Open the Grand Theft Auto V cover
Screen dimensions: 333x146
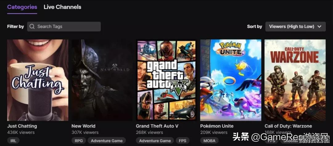[166, 80]
